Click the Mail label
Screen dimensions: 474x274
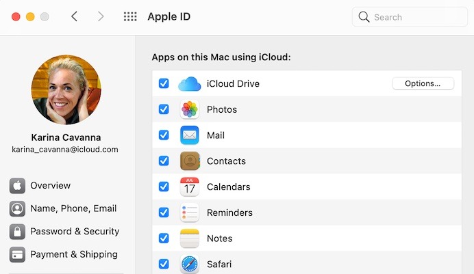pyautogui.click(x=216, y=135)
